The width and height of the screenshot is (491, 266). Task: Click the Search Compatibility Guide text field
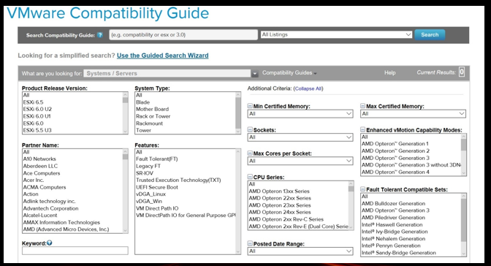pyautogui.click(x=183, y=35)
